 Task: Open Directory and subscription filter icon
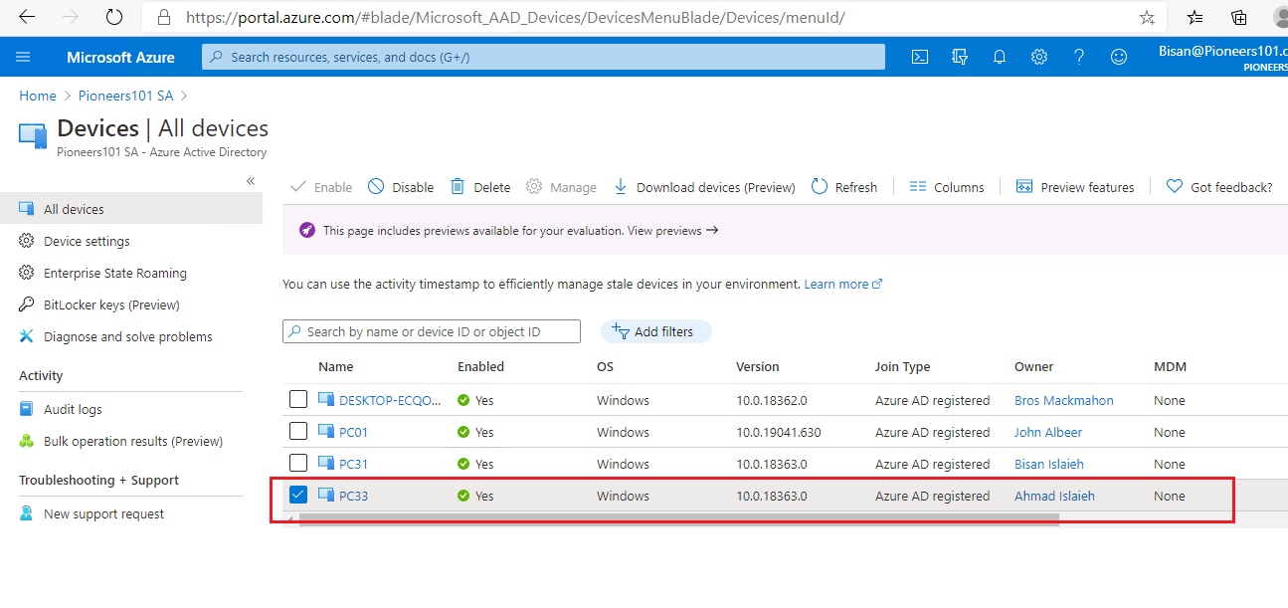960,57
